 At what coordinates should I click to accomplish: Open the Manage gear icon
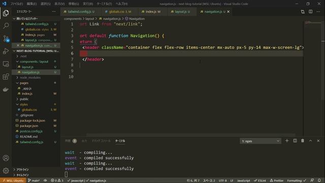point(6,171)
